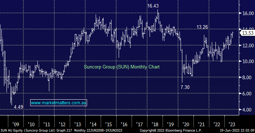This screenshot has width=255, height=133.
Task: Click the Monthly 22JUN2008-19JUN2023 date range text
Action: pyautogui.click(x=98, y=130)
